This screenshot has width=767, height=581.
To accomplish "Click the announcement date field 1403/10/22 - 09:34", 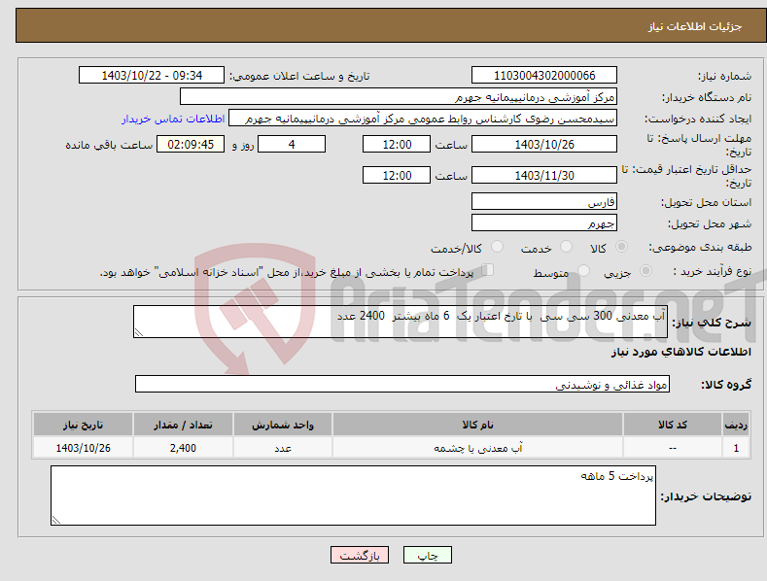I will click(x=152, y=76).
